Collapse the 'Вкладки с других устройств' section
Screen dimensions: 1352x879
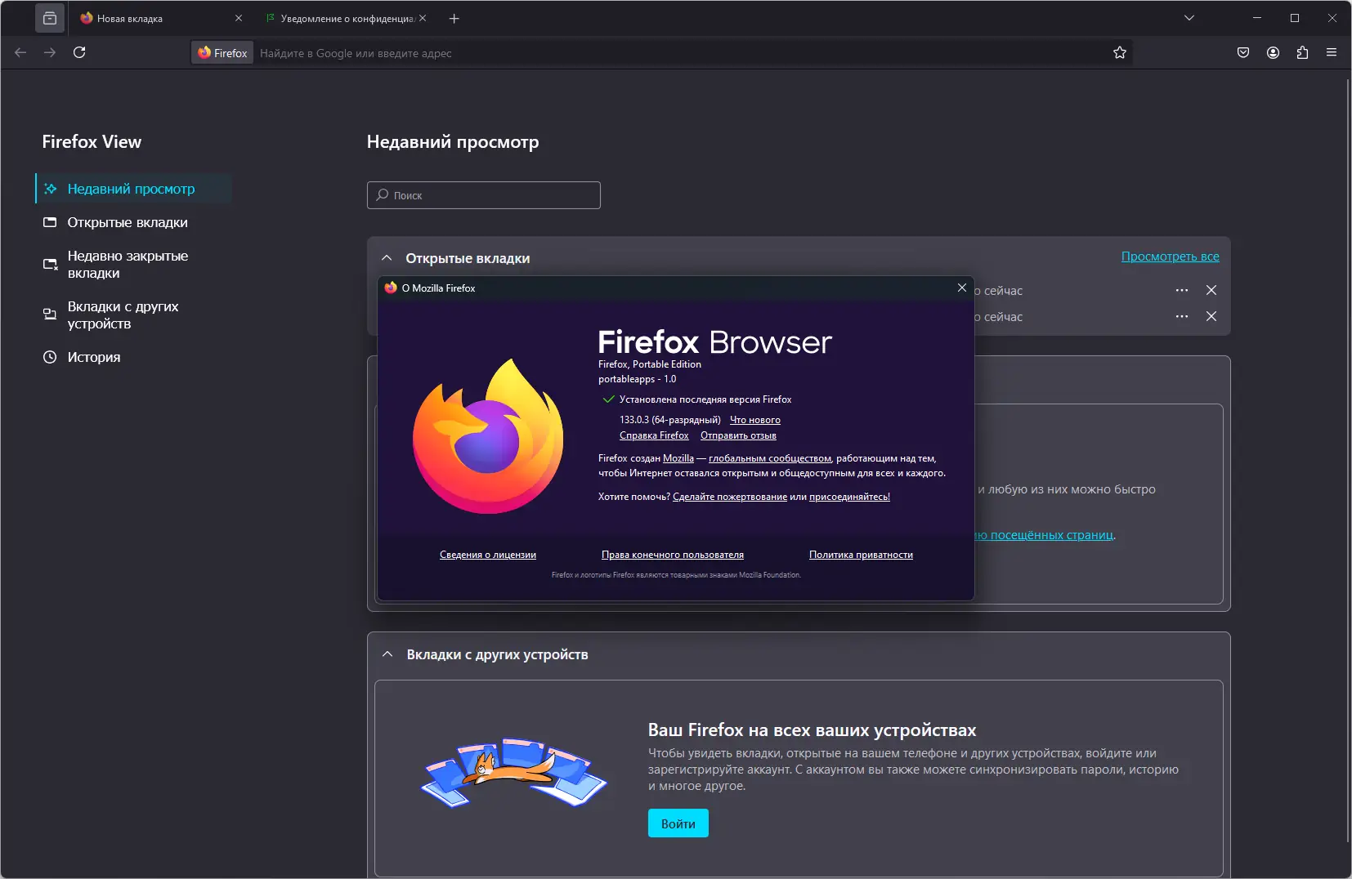coord(387,654)
